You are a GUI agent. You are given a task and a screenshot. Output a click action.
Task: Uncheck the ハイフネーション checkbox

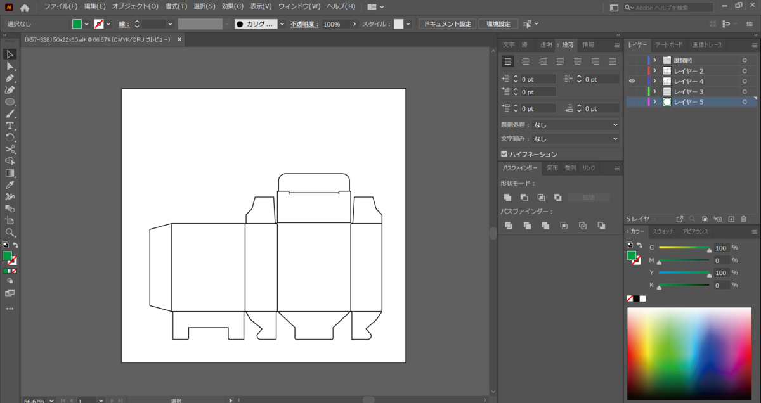tap(504, 154)
